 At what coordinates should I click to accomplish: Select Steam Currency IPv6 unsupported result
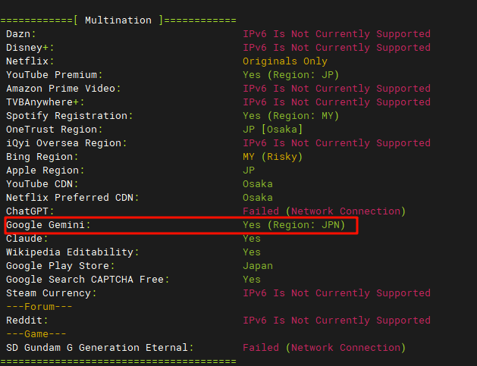pos(337,294)
